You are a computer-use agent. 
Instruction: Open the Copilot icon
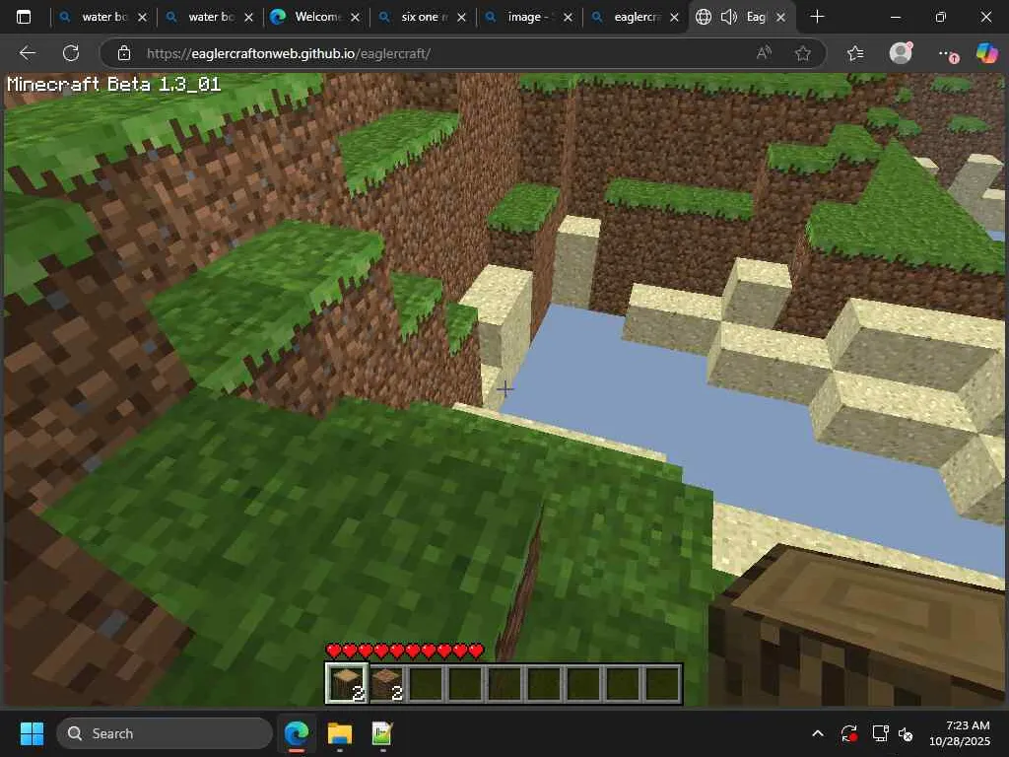[986, 53]
